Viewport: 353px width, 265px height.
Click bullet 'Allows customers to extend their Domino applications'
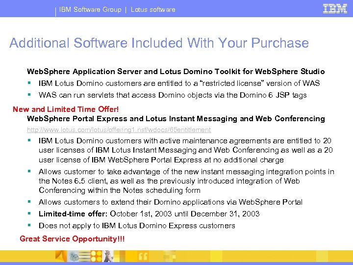(171, 202)
